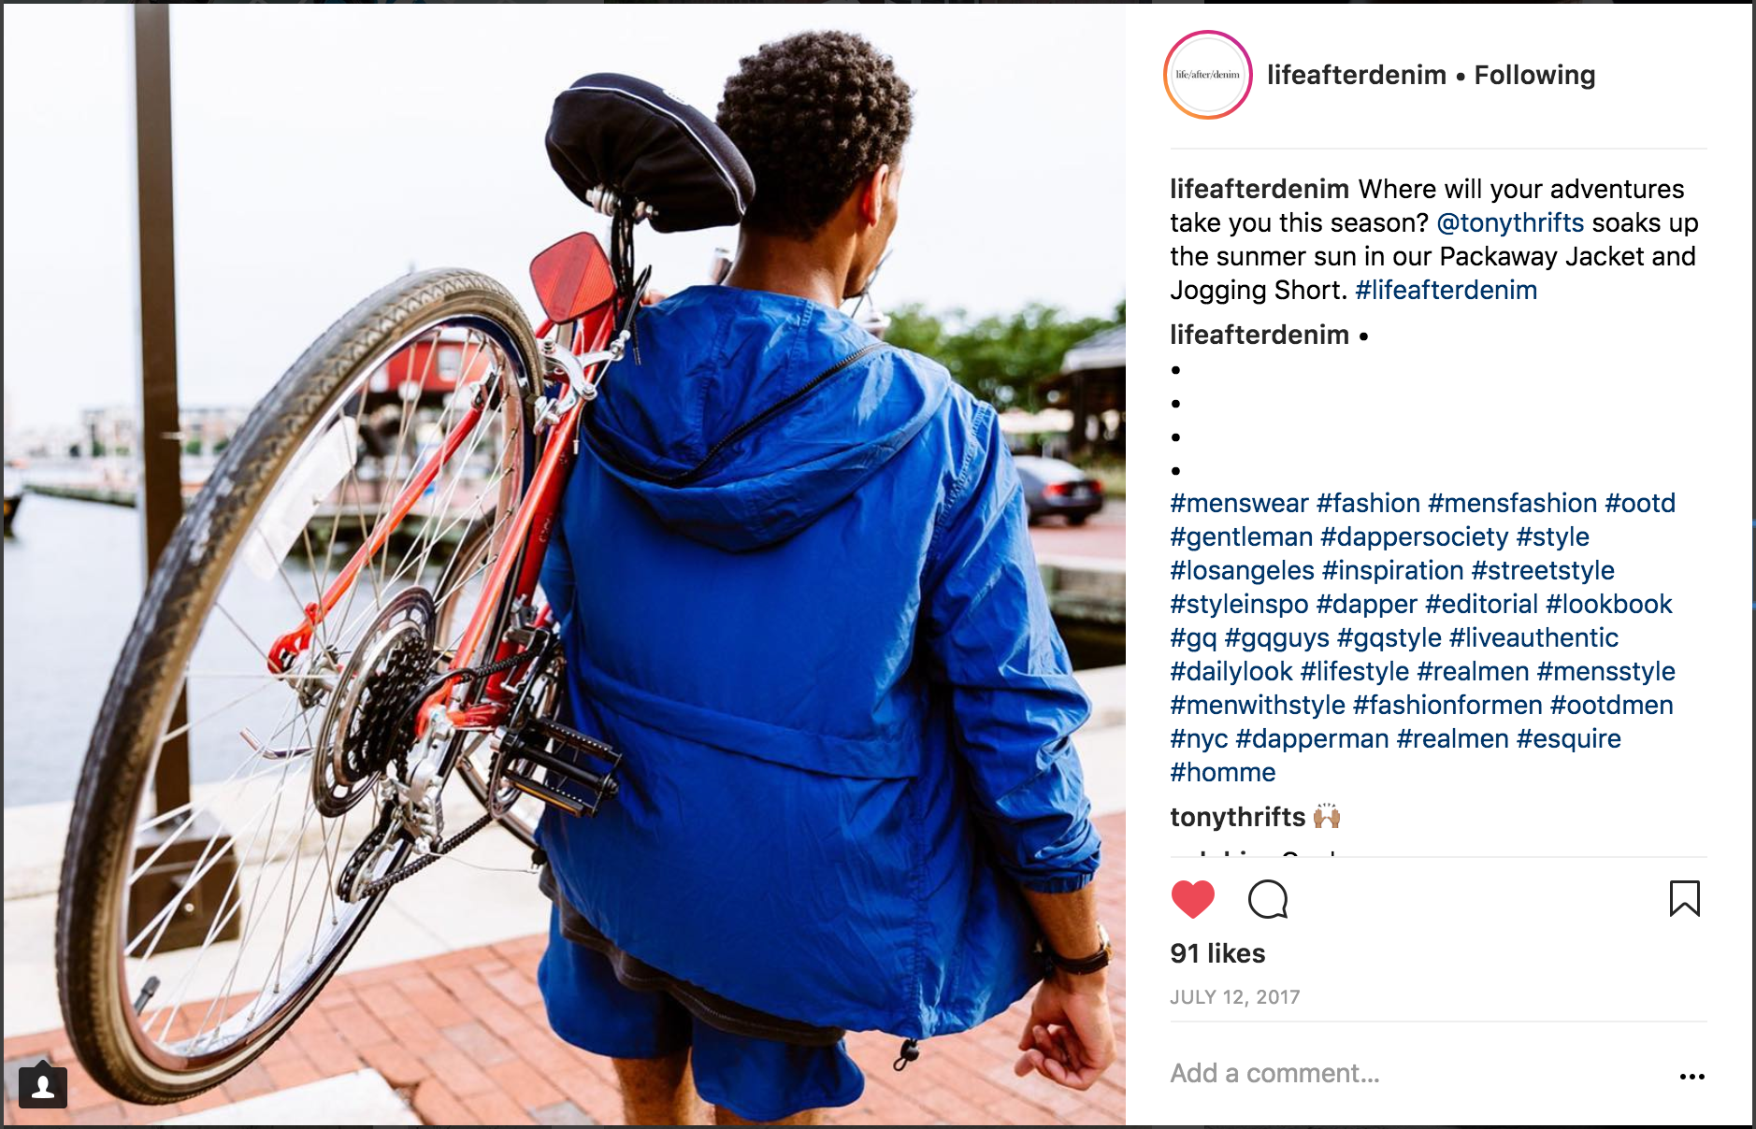Open the lifeafterdenim username in header

tap(1356, 75)
